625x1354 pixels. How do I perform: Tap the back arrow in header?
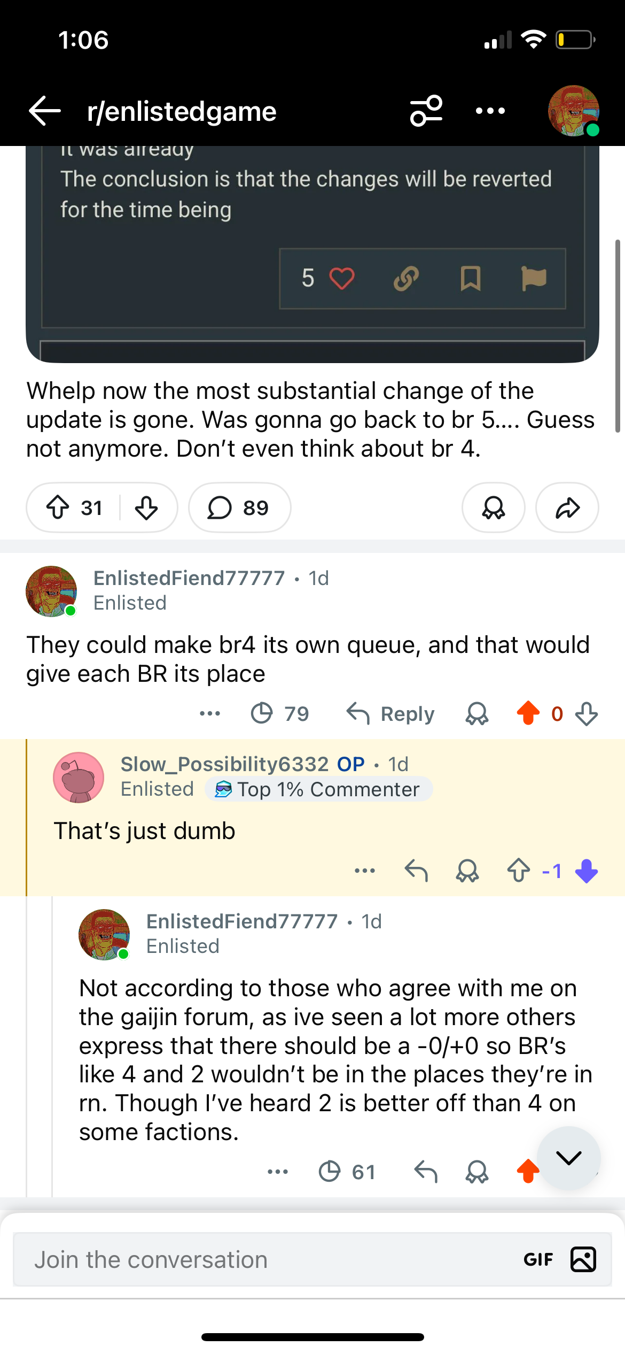pos(45,111)
